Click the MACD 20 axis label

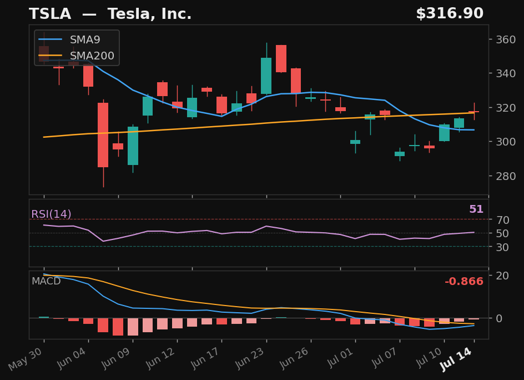502,276
